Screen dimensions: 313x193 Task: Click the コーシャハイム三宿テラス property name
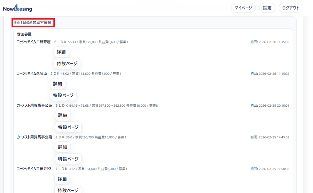click(x=34, y=169)
